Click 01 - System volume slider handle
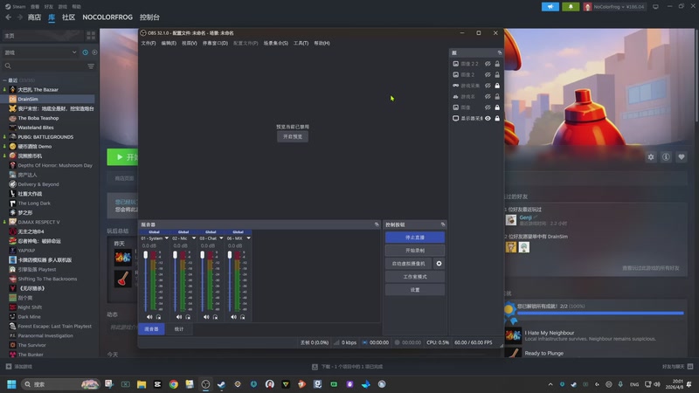Image resolution: width=699 pixels, height=393 pixels. [x=145, y=255]
